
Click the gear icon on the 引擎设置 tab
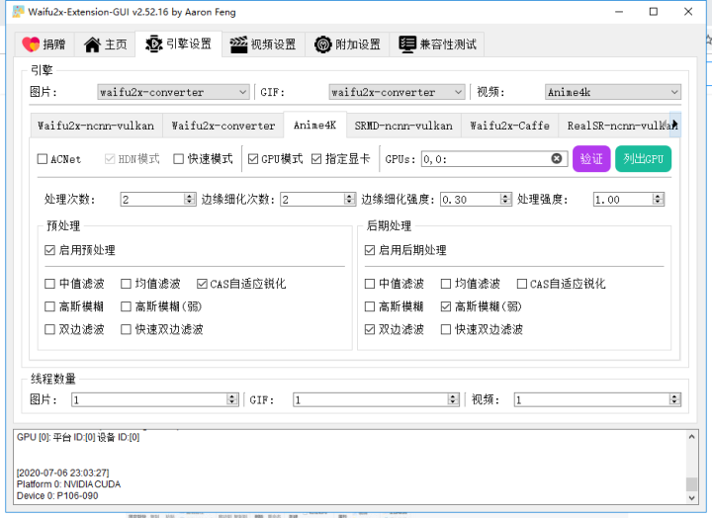coord(154,44)
